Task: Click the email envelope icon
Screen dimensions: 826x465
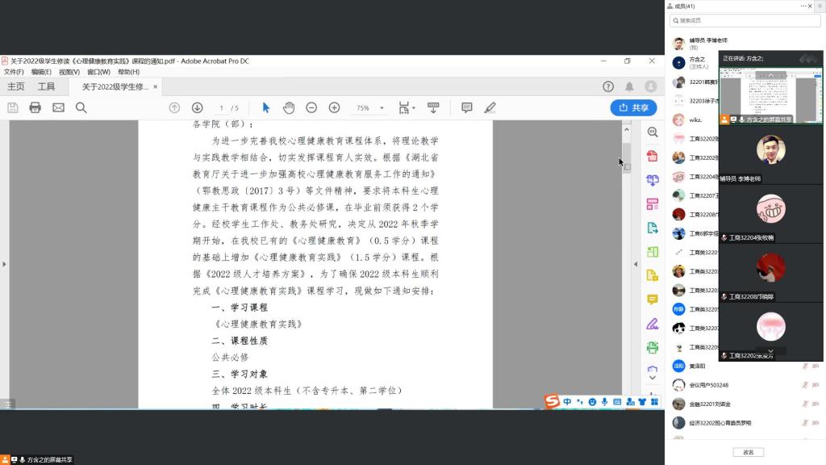Action: click(58, 107)
